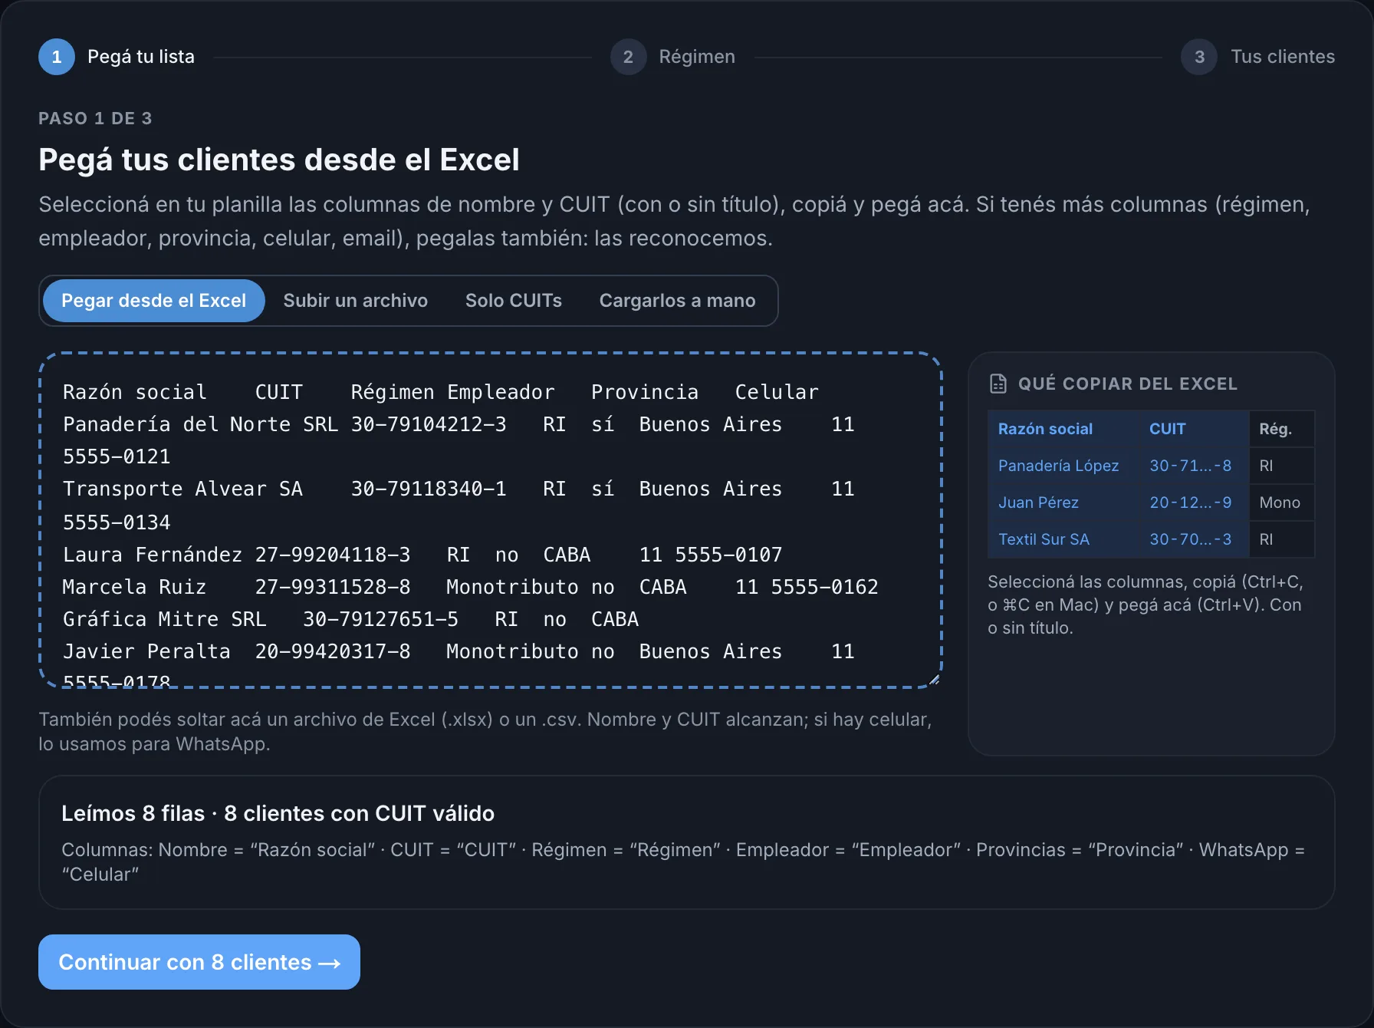Click the 'Pegá tus clientes desde el Excel' heading

pyautogui.click(x=279, y=160)
